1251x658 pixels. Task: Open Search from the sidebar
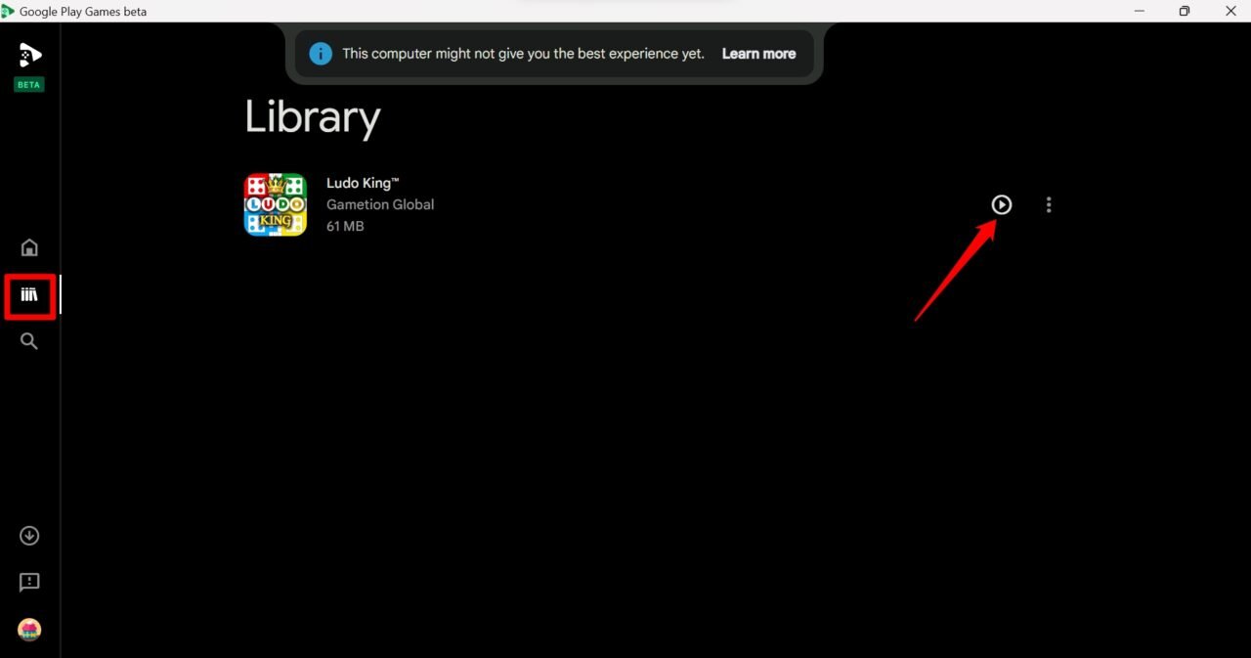[x=29, y=341]
